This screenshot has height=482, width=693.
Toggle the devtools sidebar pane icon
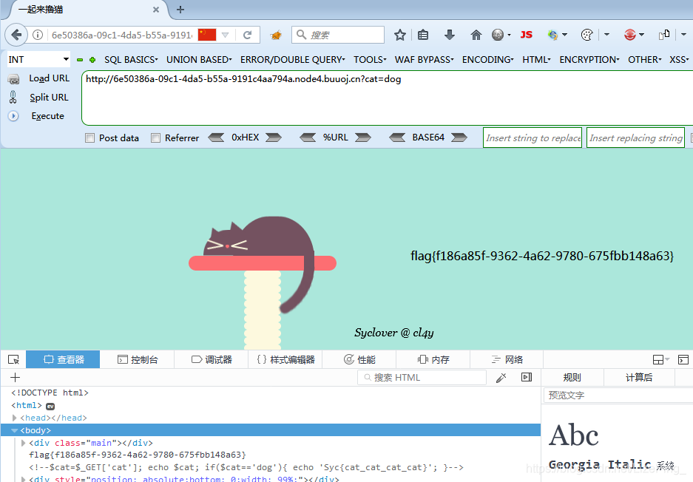click(527, 377)
